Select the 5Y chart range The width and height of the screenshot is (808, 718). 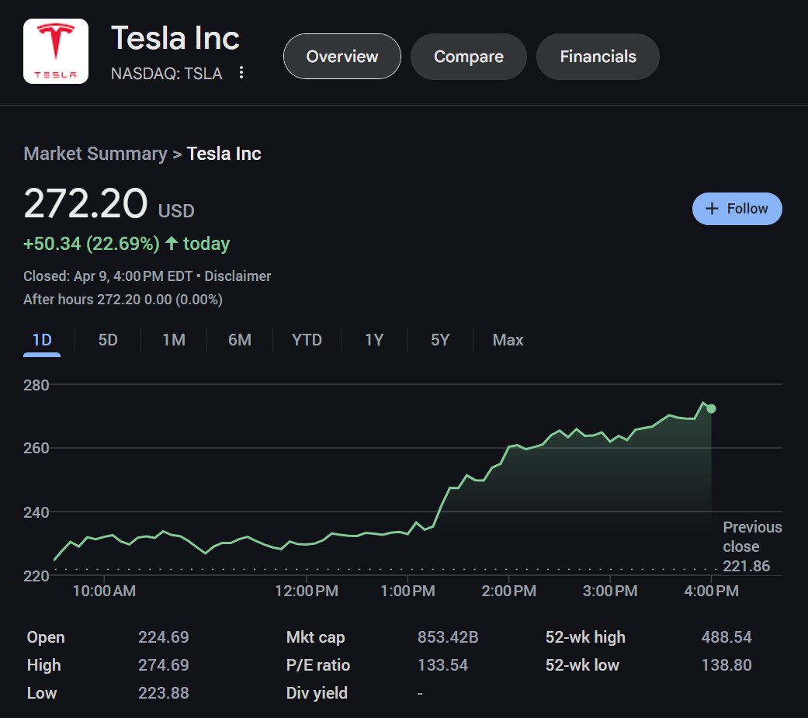[x=440, y=340]
